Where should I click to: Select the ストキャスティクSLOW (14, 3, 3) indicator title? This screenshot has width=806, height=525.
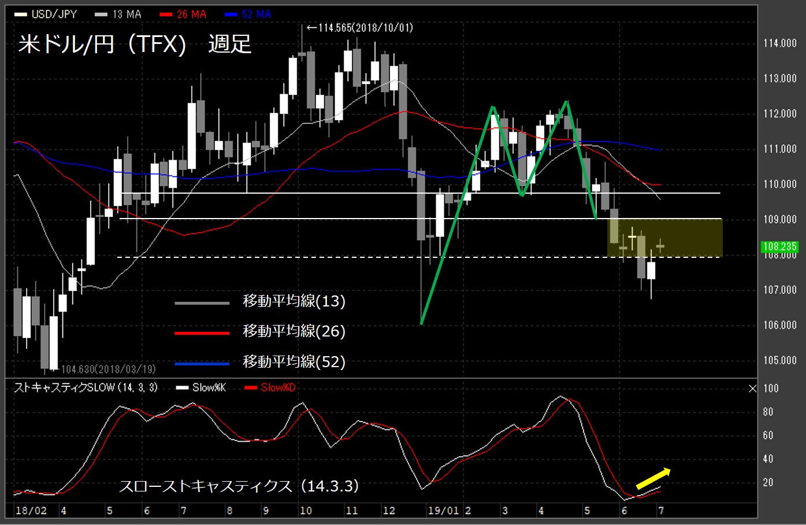86,387
